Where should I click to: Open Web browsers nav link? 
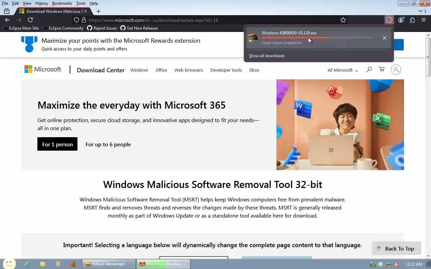[189, 70]
